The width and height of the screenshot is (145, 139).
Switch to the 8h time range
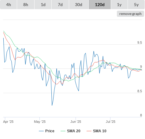click(26, 5)
